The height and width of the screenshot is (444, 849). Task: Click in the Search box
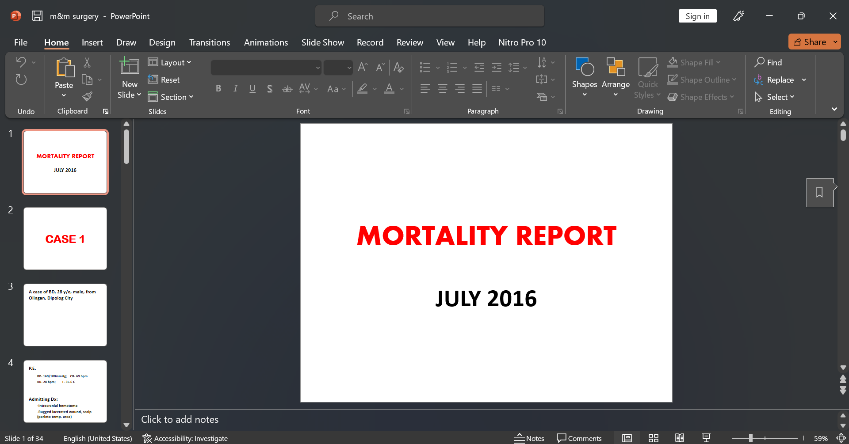[x=429, y=16]
